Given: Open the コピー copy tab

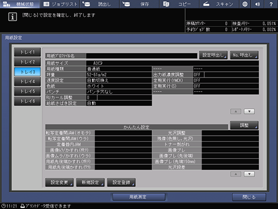Looking at the screenshot, I should pos(179,4).
